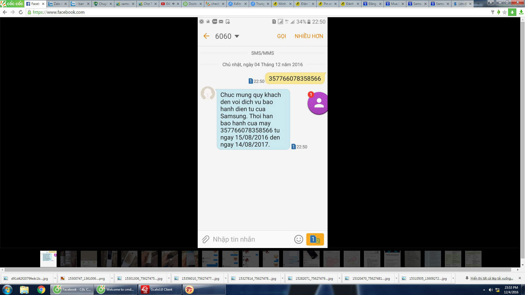
Task: Close the Facebook tab
Action: (x=43, y=4)
